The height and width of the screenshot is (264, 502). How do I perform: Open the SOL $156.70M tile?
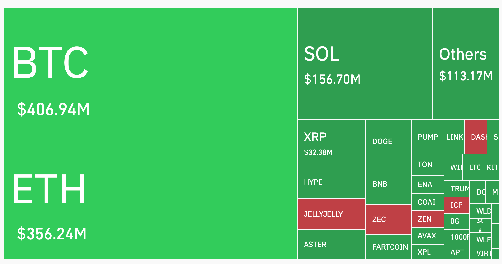click(364, 63)
